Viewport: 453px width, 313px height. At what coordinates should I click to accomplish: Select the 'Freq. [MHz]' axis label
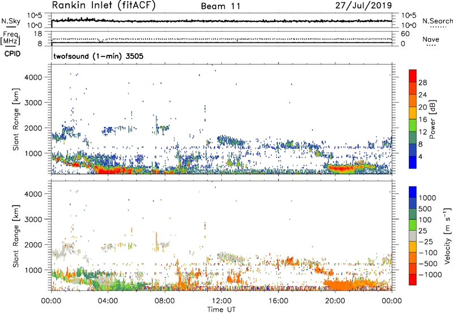tap(10, 38)
